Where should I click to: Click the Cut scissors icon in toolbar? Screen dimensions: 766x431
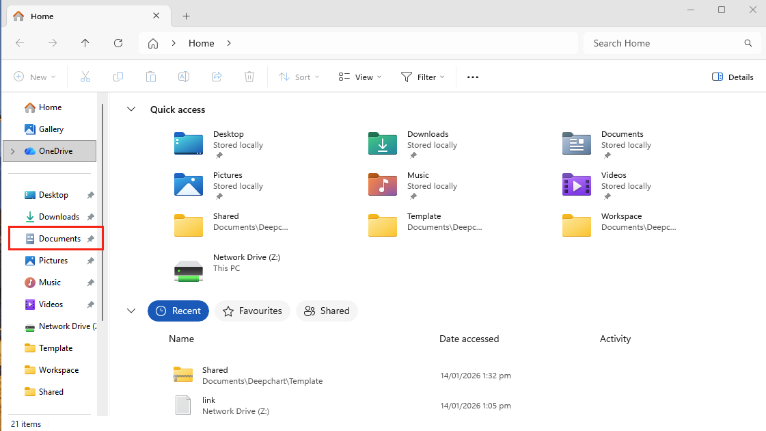pos(85,77)
